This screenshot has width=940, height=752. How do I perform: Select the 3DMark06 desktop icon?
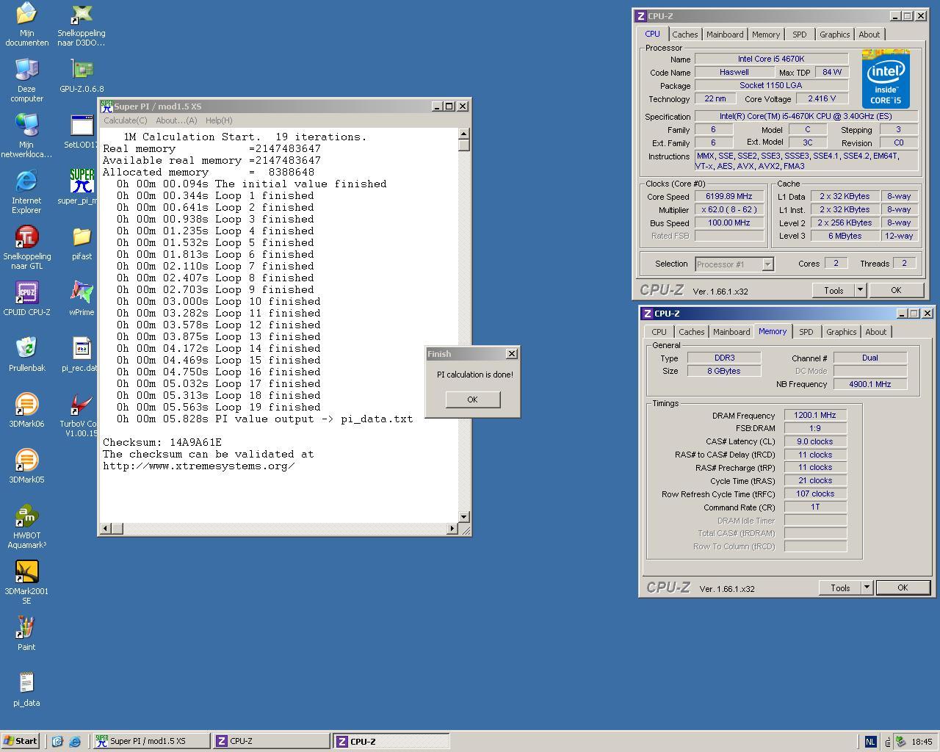click(26, 410)
